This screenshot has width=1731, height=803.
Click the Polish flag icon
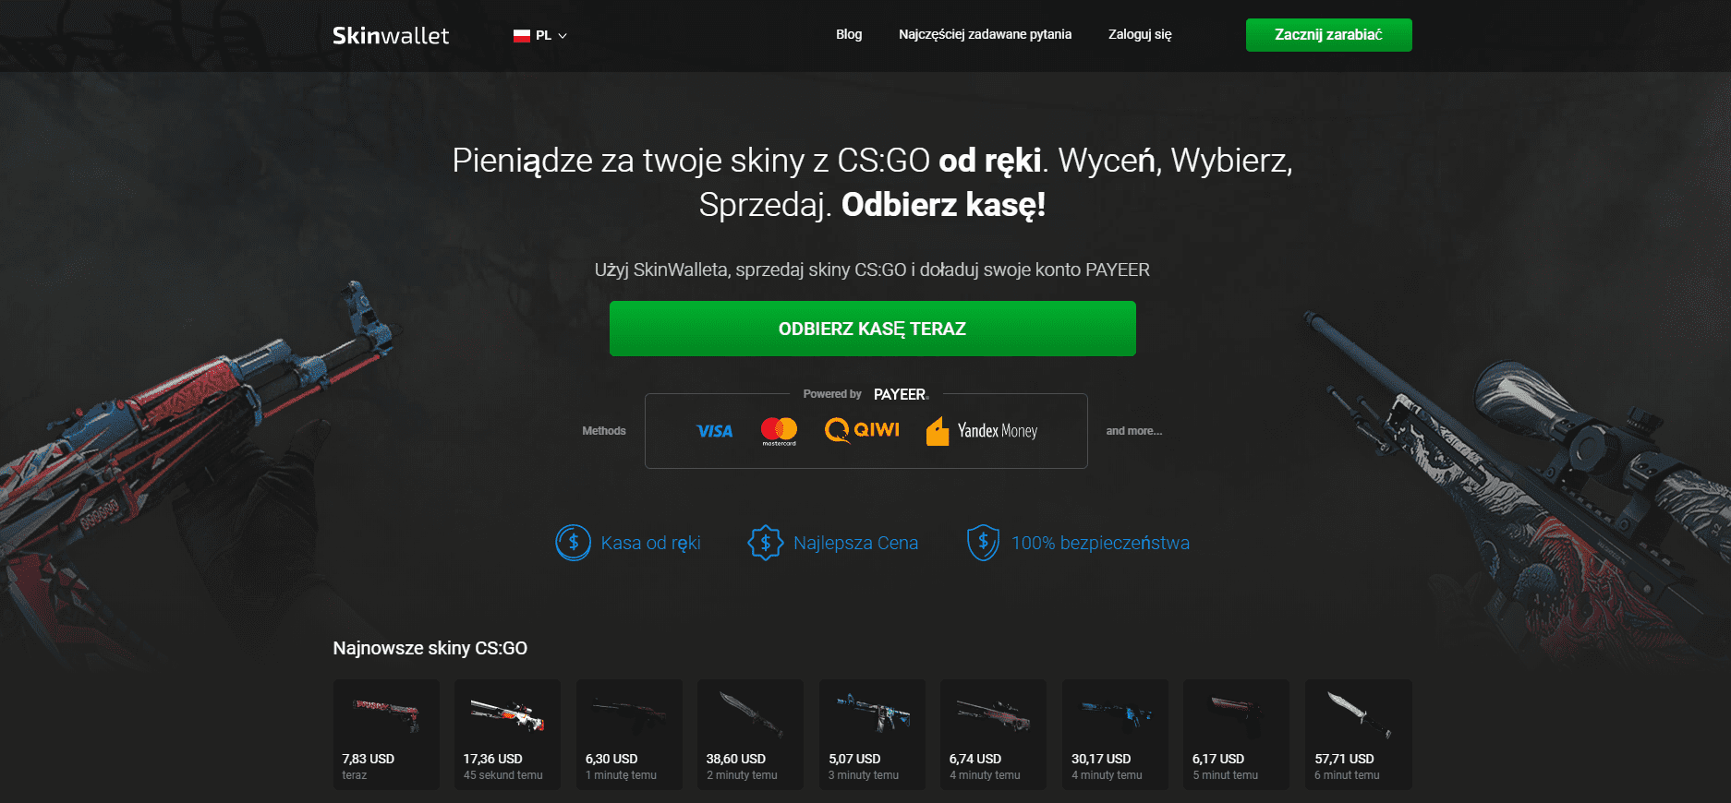522,36
